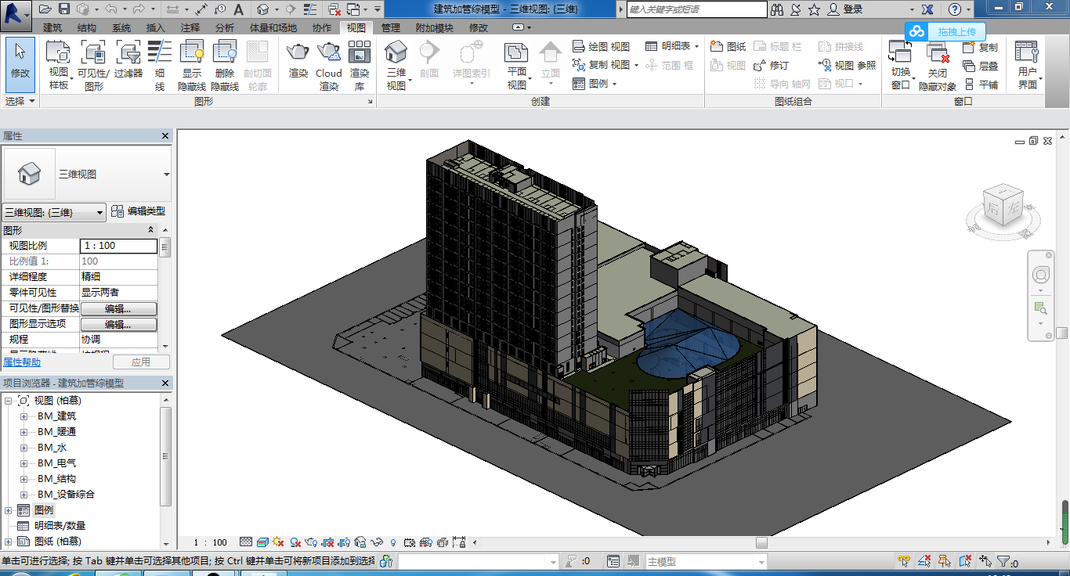The image size is (1070, 576).
Task: Click the Revisions (修订) tool
Action: coord(771,65)
